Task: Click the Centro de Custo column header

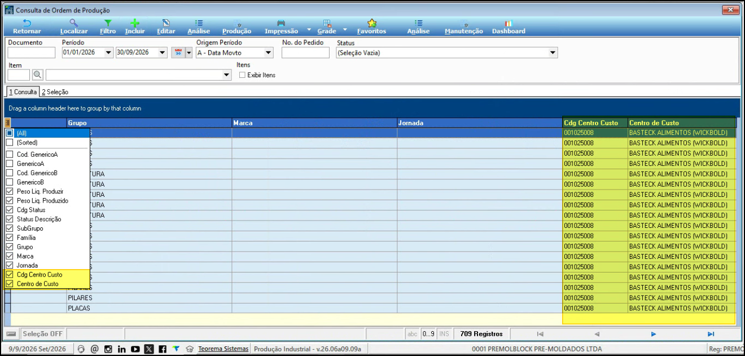Action: coord(682,122)
